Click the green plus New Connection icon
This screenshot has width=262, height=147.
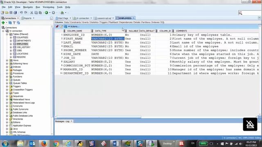pyautogui.click(x=3, y=23)
